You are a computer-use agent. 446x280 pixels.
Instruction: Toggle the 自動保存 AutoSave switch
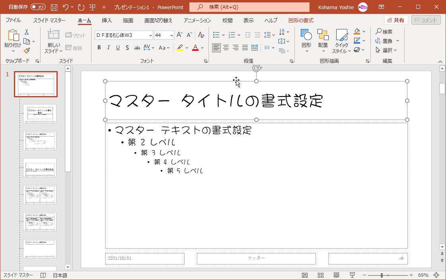pos(38,7)
